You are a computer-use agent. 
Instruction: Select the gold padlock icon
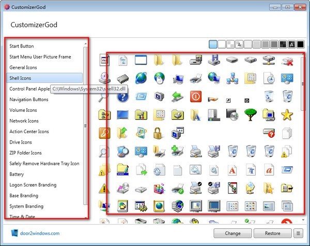coord(159,132)
